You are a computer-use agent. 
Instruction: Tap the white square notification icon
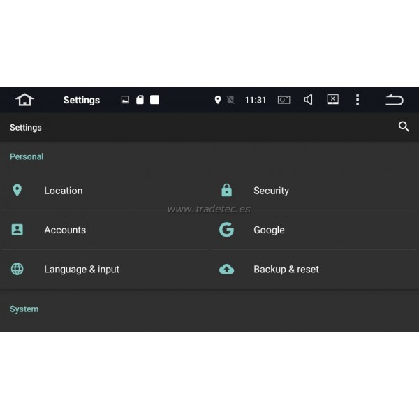tap(154, 100)
